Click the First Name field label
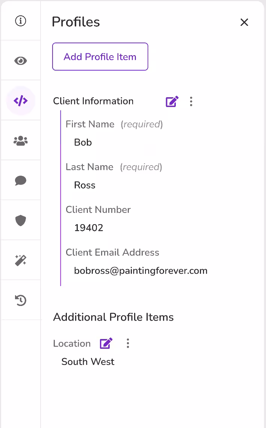 pyautogui.click(x=90, y=124)
